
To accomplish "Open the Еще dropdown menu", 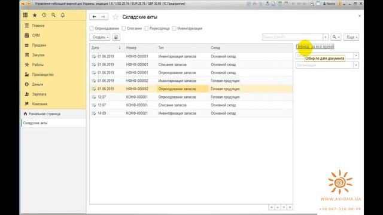I will click(x=351, y=37).
